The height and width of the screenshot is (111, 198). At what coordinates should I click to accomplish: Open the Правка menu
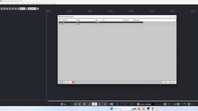click(7, 3)
